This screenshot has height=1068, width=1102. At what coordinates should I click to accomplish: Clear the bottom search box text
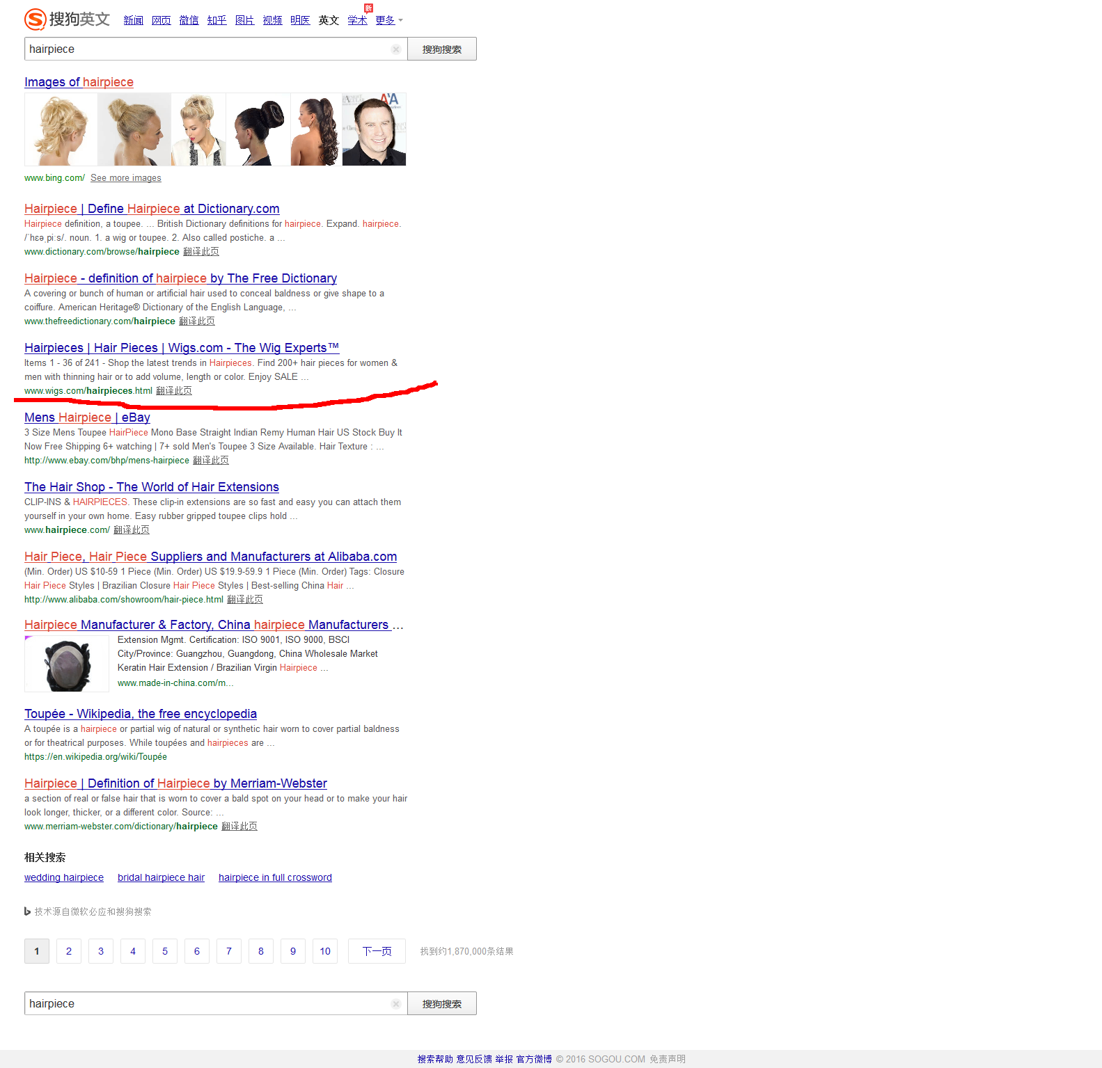(395, 1004)
